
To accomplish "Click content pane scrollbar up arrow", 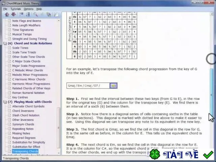I will point(212,14).
